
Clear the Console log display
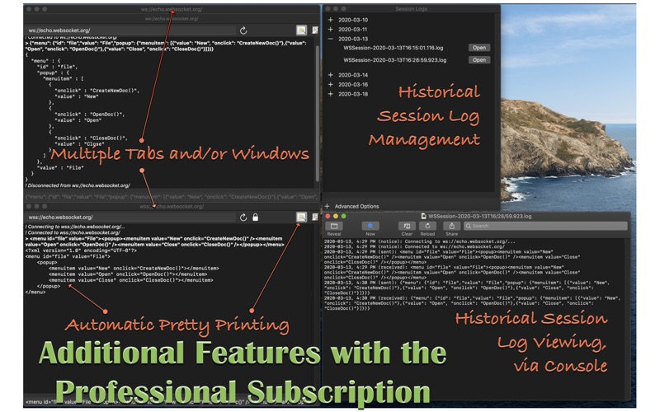coord(407,226)
